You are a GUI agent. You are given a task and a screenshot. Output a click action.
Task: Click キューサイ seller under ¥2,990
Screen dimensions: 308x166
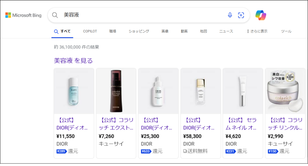pyautogui.click(x=280, y=144)
